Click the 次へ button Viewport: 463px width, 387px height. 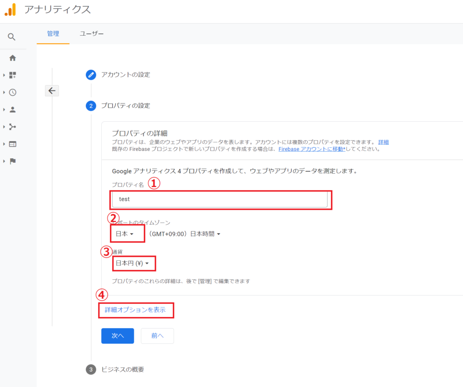(118, 335)
